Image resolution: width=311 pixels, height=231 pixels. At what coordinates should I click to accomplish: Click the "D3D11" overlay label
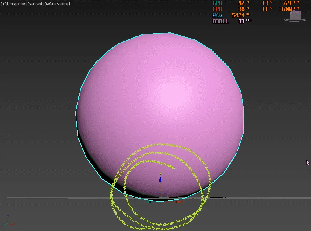[220, 21]
